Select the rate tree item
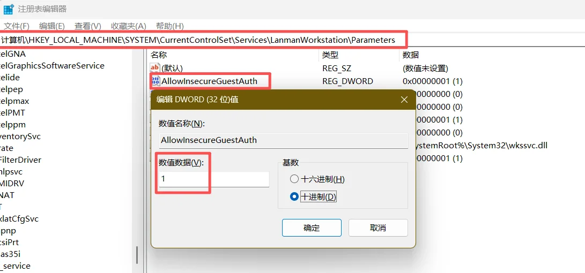The width and height of the screenshot is (585, 273). tap(7, 148)
